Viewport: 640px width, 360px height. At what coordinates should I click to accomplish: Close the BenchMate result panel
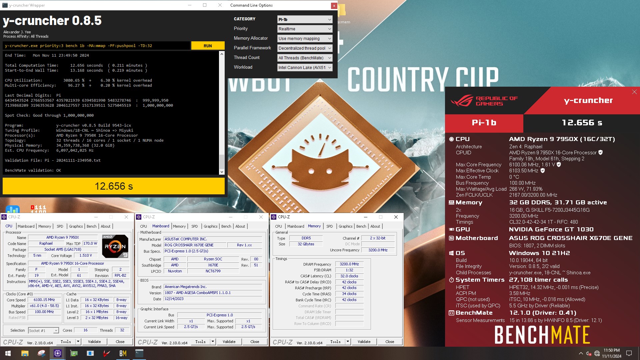(x=634, y=92)
